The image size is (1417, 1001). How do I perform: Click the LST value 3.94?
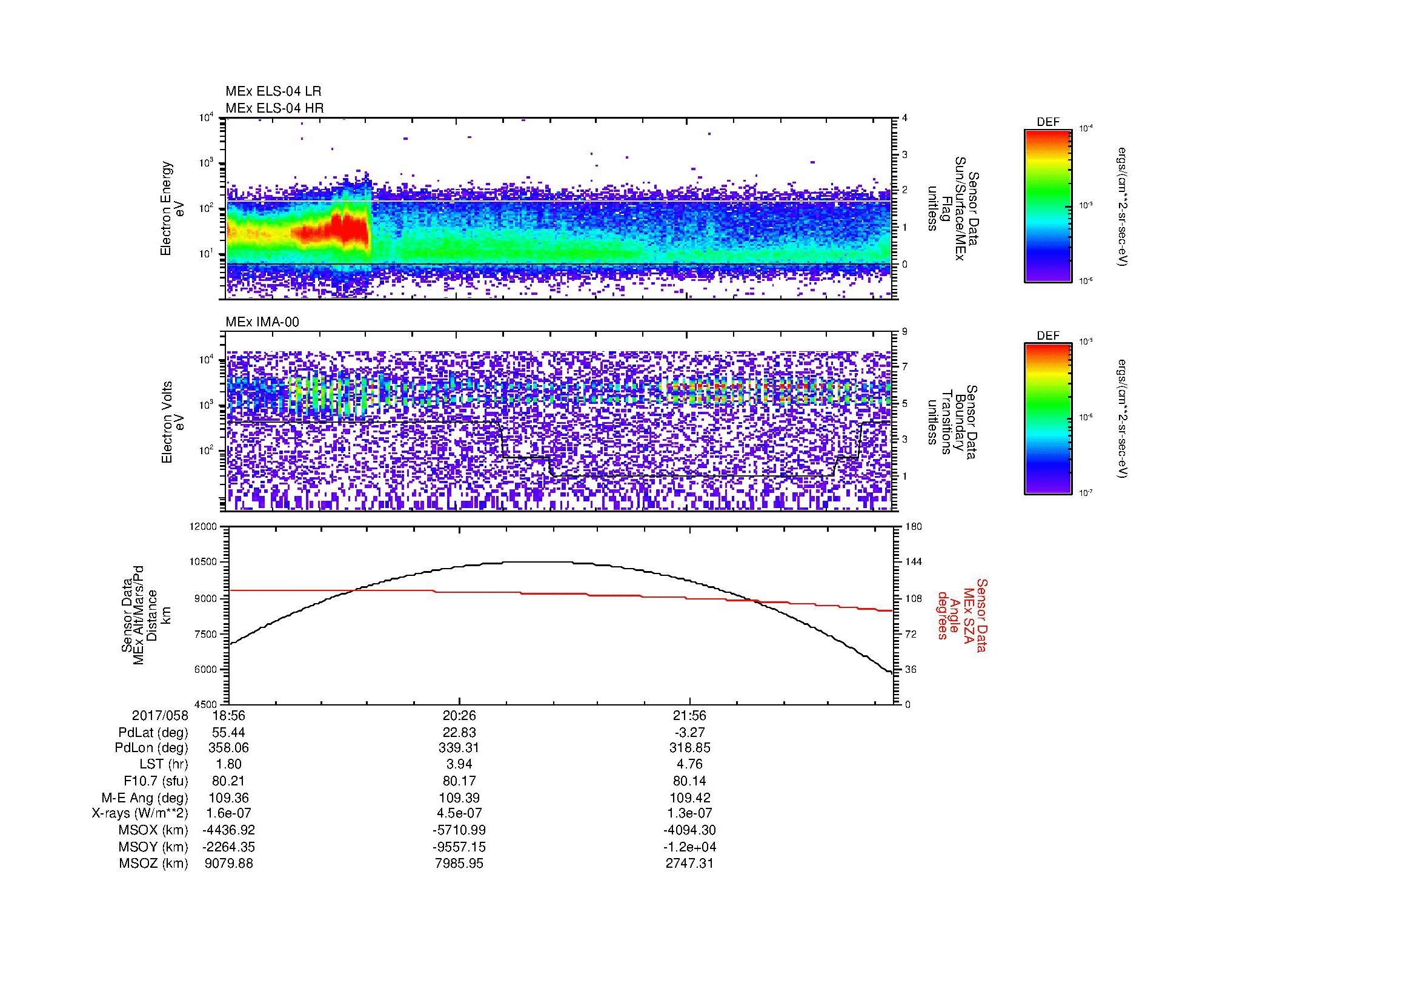tap(459, 764)
